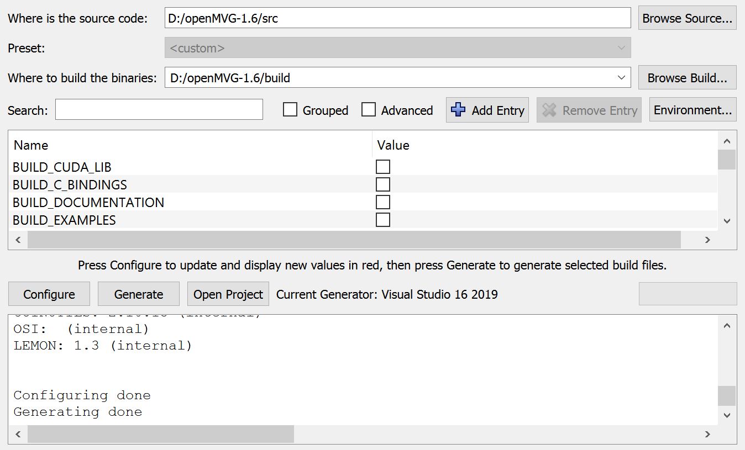Click the Value column header
Screen dimensions: 745x450
[x=393, y=145]
